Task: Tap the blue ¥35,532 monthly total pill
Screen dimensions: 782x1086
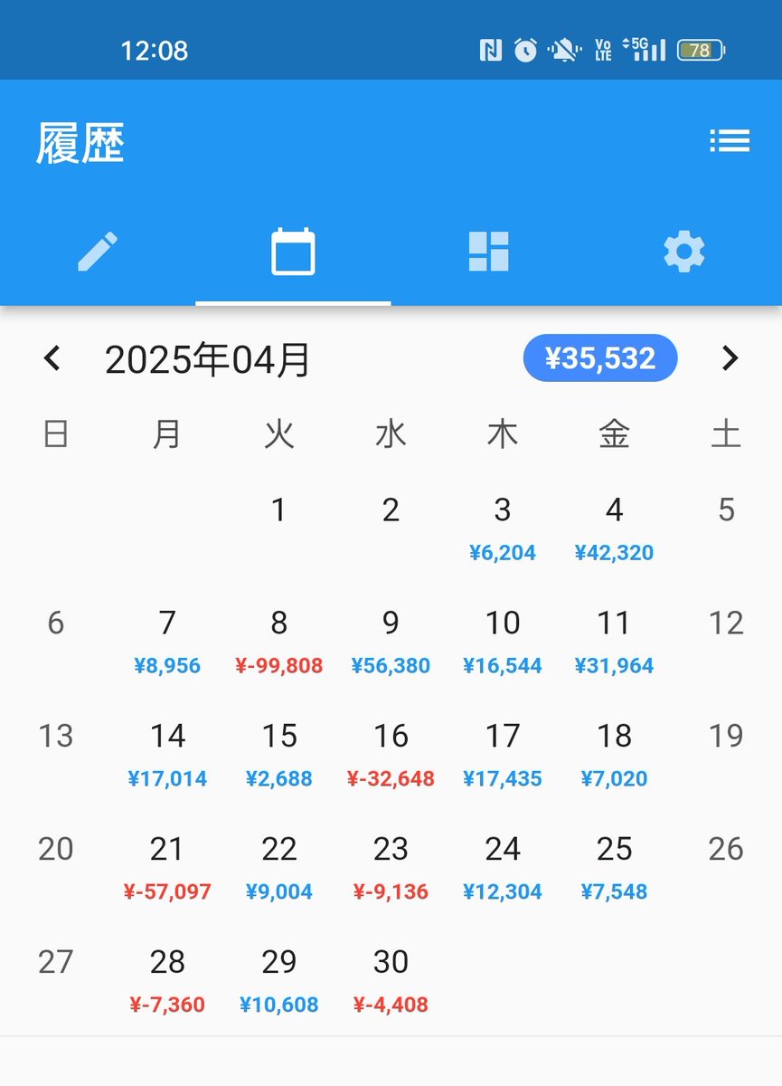Action: pos(600,358)
